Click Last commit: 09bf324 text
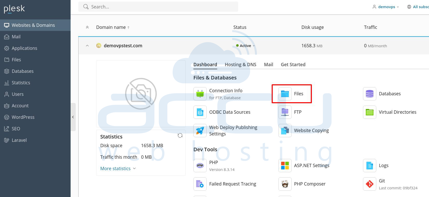 click(398, 188)
